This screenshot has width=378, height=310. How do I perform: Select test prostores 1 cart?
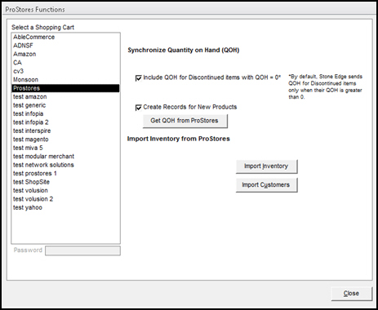coord(65,174)
